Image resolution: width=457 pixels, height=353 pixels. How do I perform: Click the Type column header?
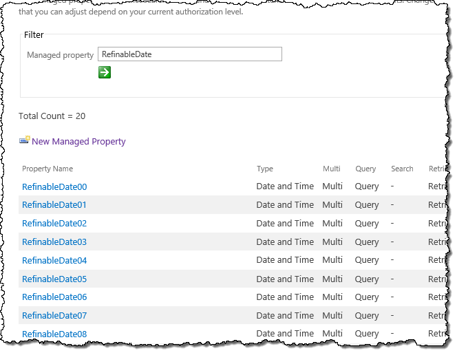tap(265, 169)
